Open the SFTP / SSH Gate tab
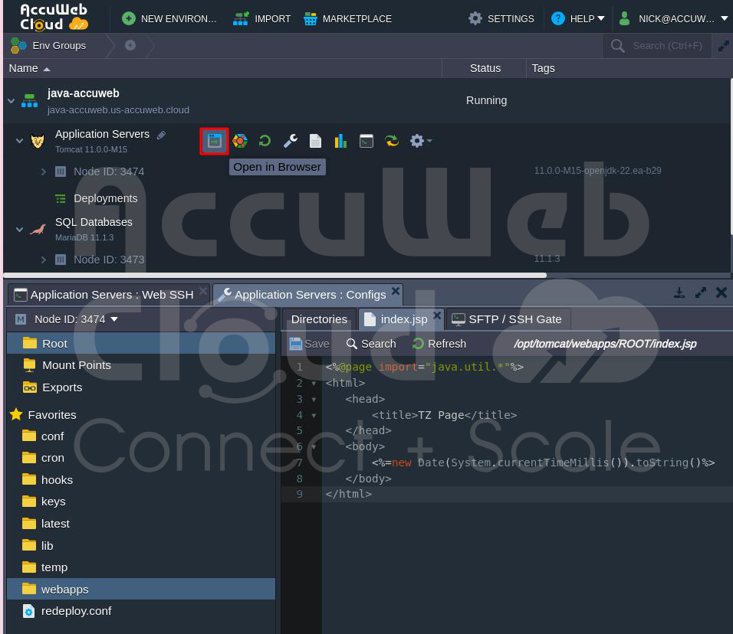733x634 pixels. pyautogui.click(x=507, y=319)
